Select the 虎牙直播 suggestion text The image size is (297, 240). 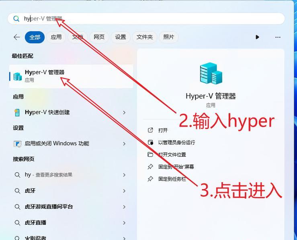pyautogui.click(x=35, y=223)
